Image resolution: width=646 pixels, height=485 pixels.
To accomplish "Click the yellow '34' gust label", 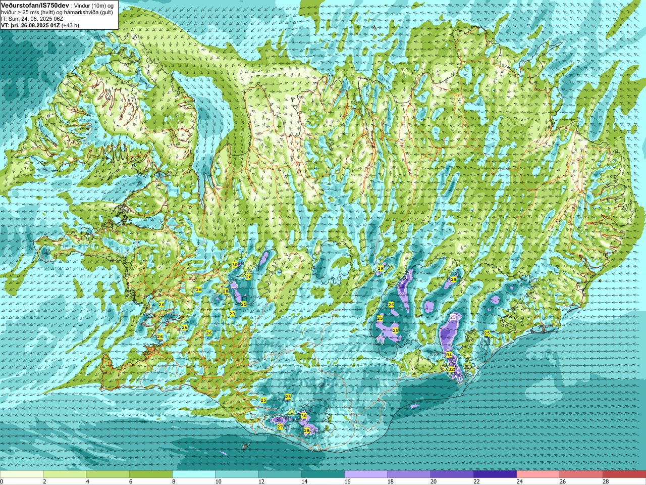I will (449, 355).
